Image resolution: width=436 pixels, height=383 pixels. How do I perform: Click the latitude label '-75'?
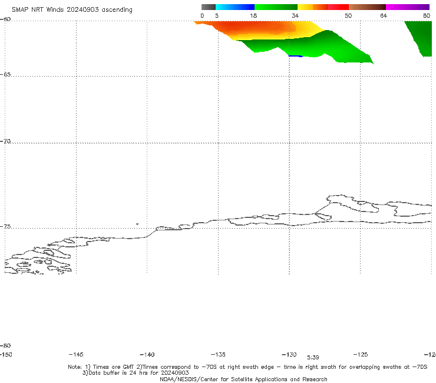5,227
